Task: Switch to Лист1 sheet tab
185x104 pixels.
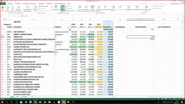Action: [18, 97]
